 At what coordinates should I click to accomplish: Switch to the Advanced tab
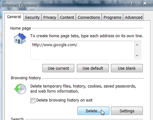[x=134, y=17]
